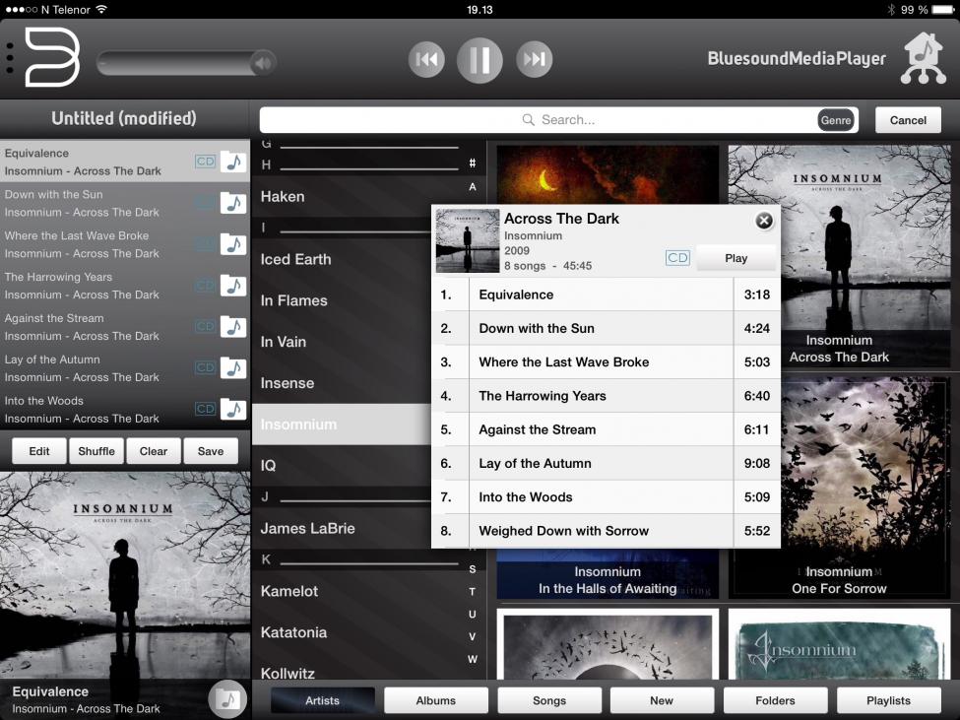
Task: Switch to the Playlists tab
Action: [x=888, y=700]
